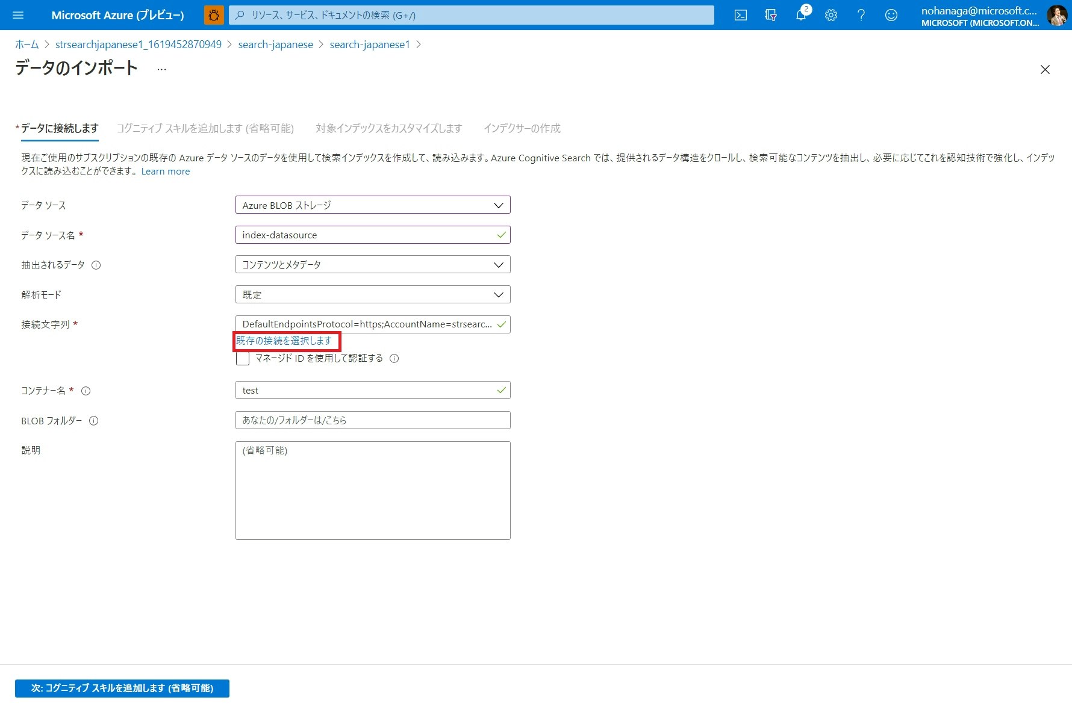The height and width of the screenshot is (712, 1072).
Task: Close the データのインポート pane
Action: pos(1045,70)
